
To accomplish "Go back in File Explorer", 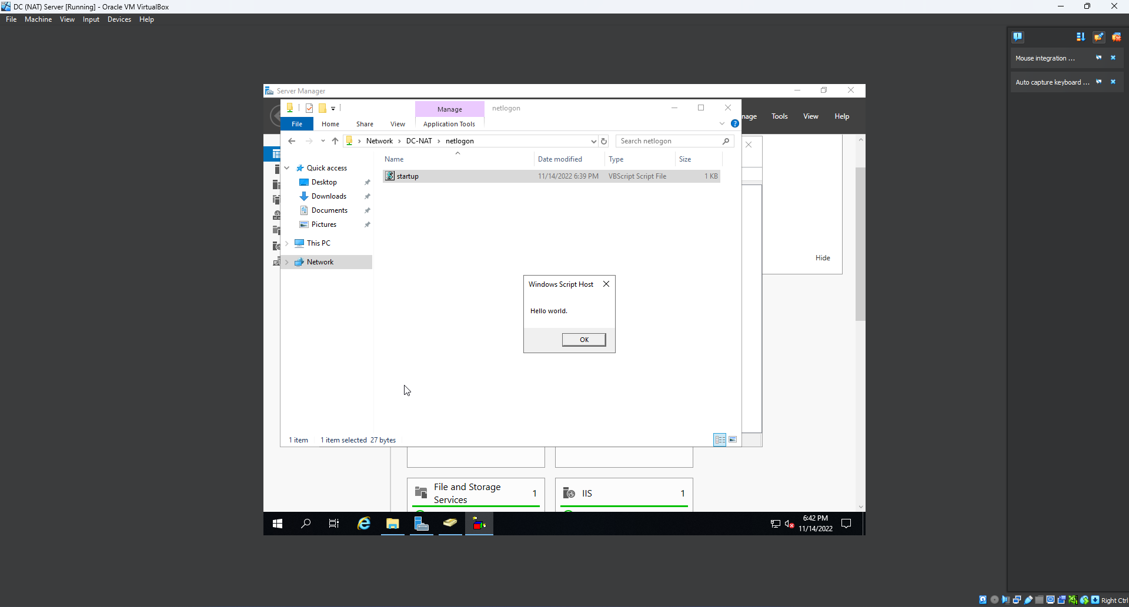I will tap(292, 141).
